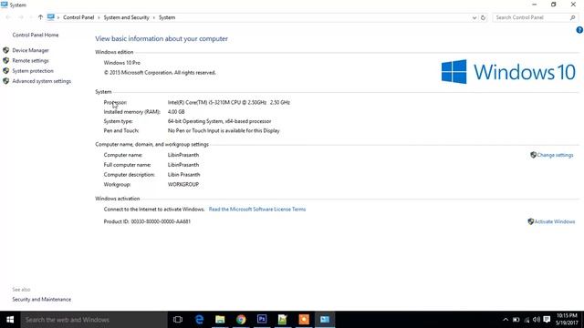Open Remote settings link
This screenshot has width=584, height=328.
[30, 61]
